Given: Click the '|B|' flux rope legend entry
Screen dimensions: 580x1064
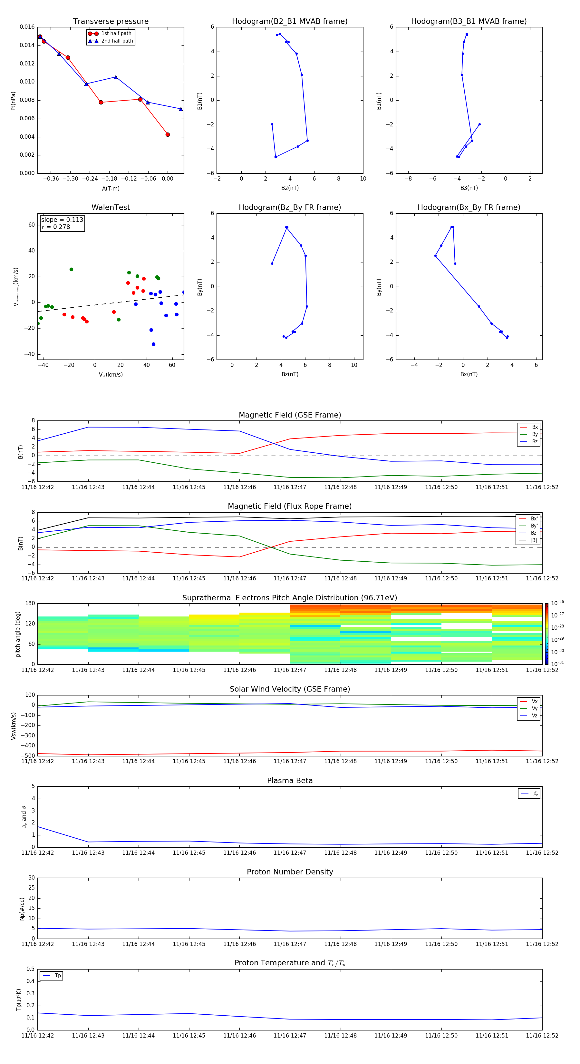Looking at the screenshot, I should [x=528, y=540].
